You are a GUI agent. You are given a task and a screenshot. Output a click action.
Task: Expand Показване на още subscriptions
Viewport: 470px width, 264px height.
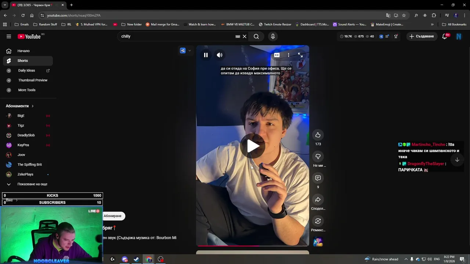pyautogui.click(x=28, y=184)
